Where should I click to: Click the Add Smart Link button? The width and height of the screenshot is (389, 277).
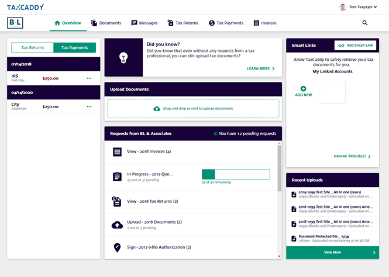point(355,46)
